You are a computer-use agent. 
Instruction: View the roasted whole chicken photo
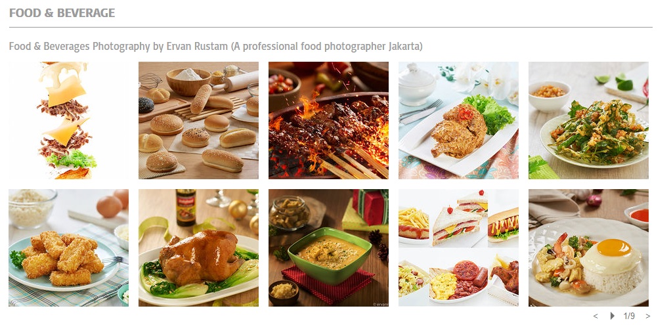tap(198, 248)
